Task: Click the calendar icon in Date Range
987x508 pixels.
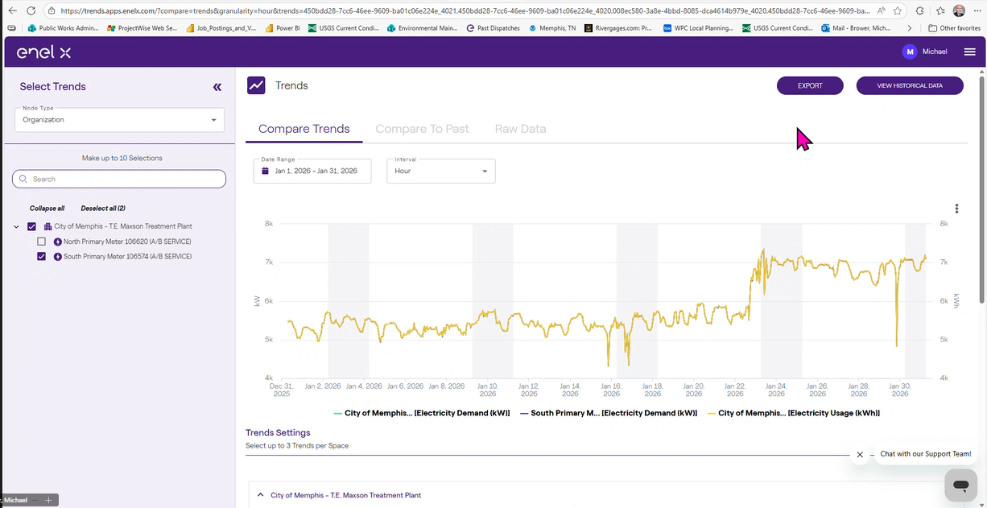Action: pos(265,171)
